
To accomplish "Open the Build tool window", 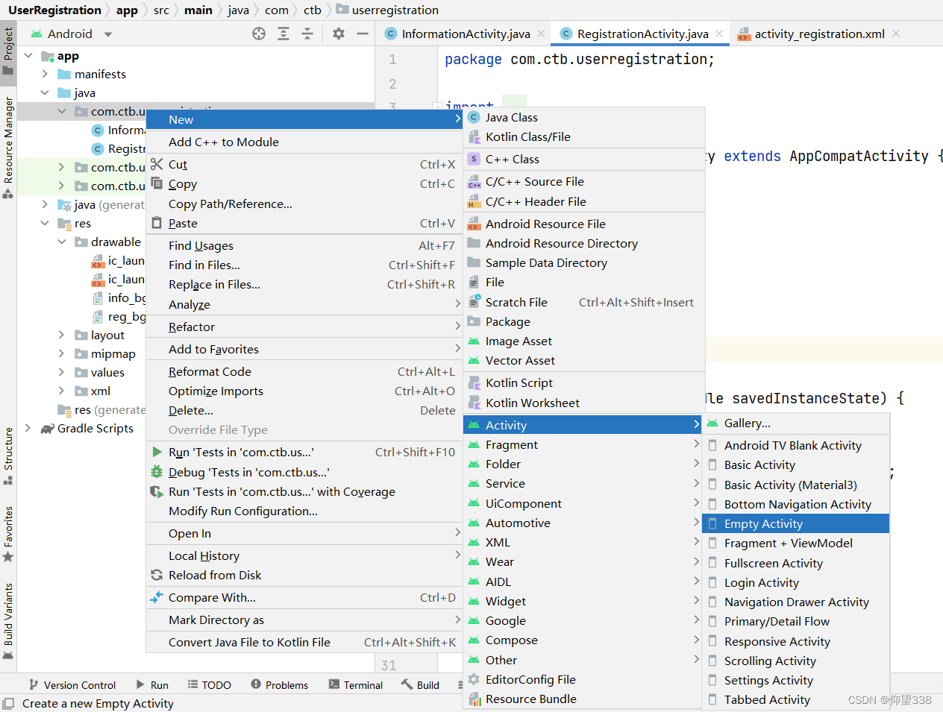I will (421, 684).
